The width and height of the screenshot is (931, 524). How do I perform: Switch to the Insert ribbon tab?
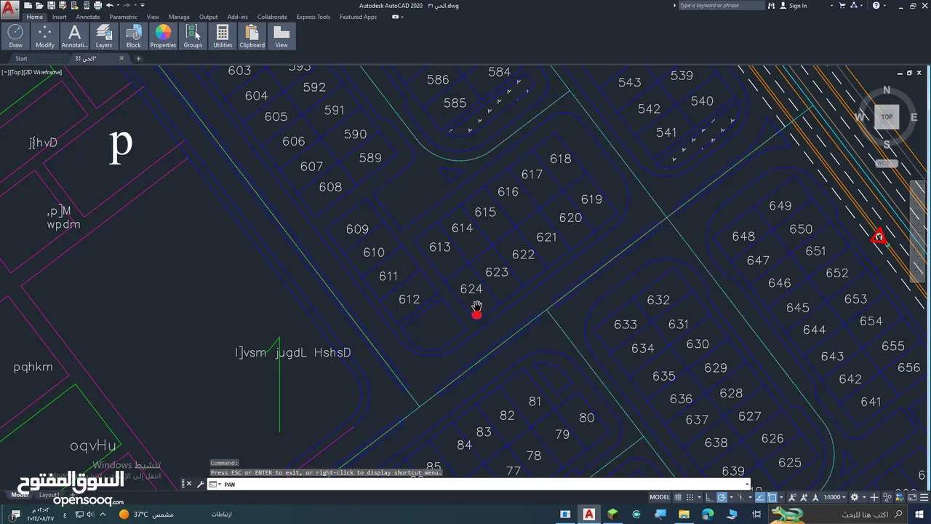coord(59,17)
